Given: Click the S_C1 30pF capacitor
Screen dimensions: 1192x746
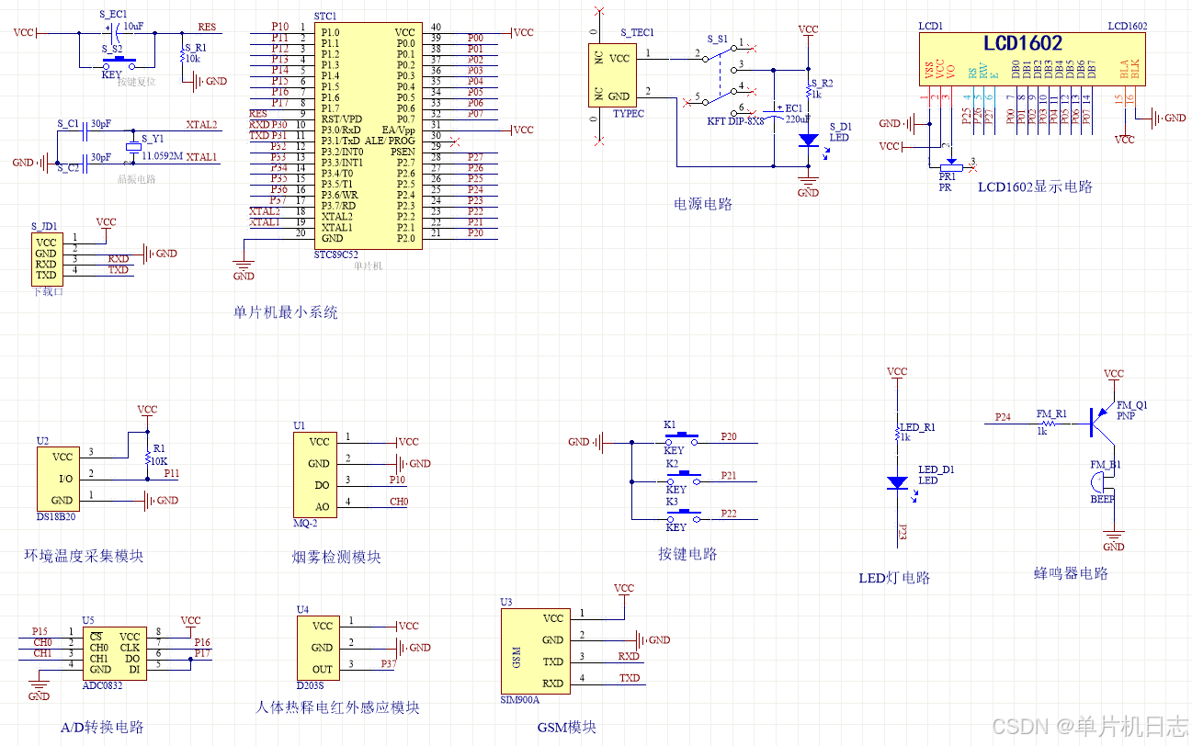Looking at the screenshot, I should (85, 133).
